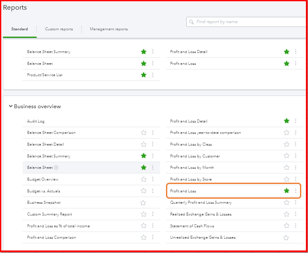This screenshot has height=253, width=308.
Task: Click the Business Snapshot star icon
Action: click(x=143, y=203)
